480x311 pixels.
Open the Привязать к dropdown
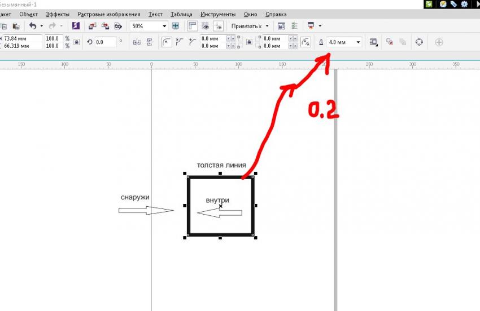point(267,26)
